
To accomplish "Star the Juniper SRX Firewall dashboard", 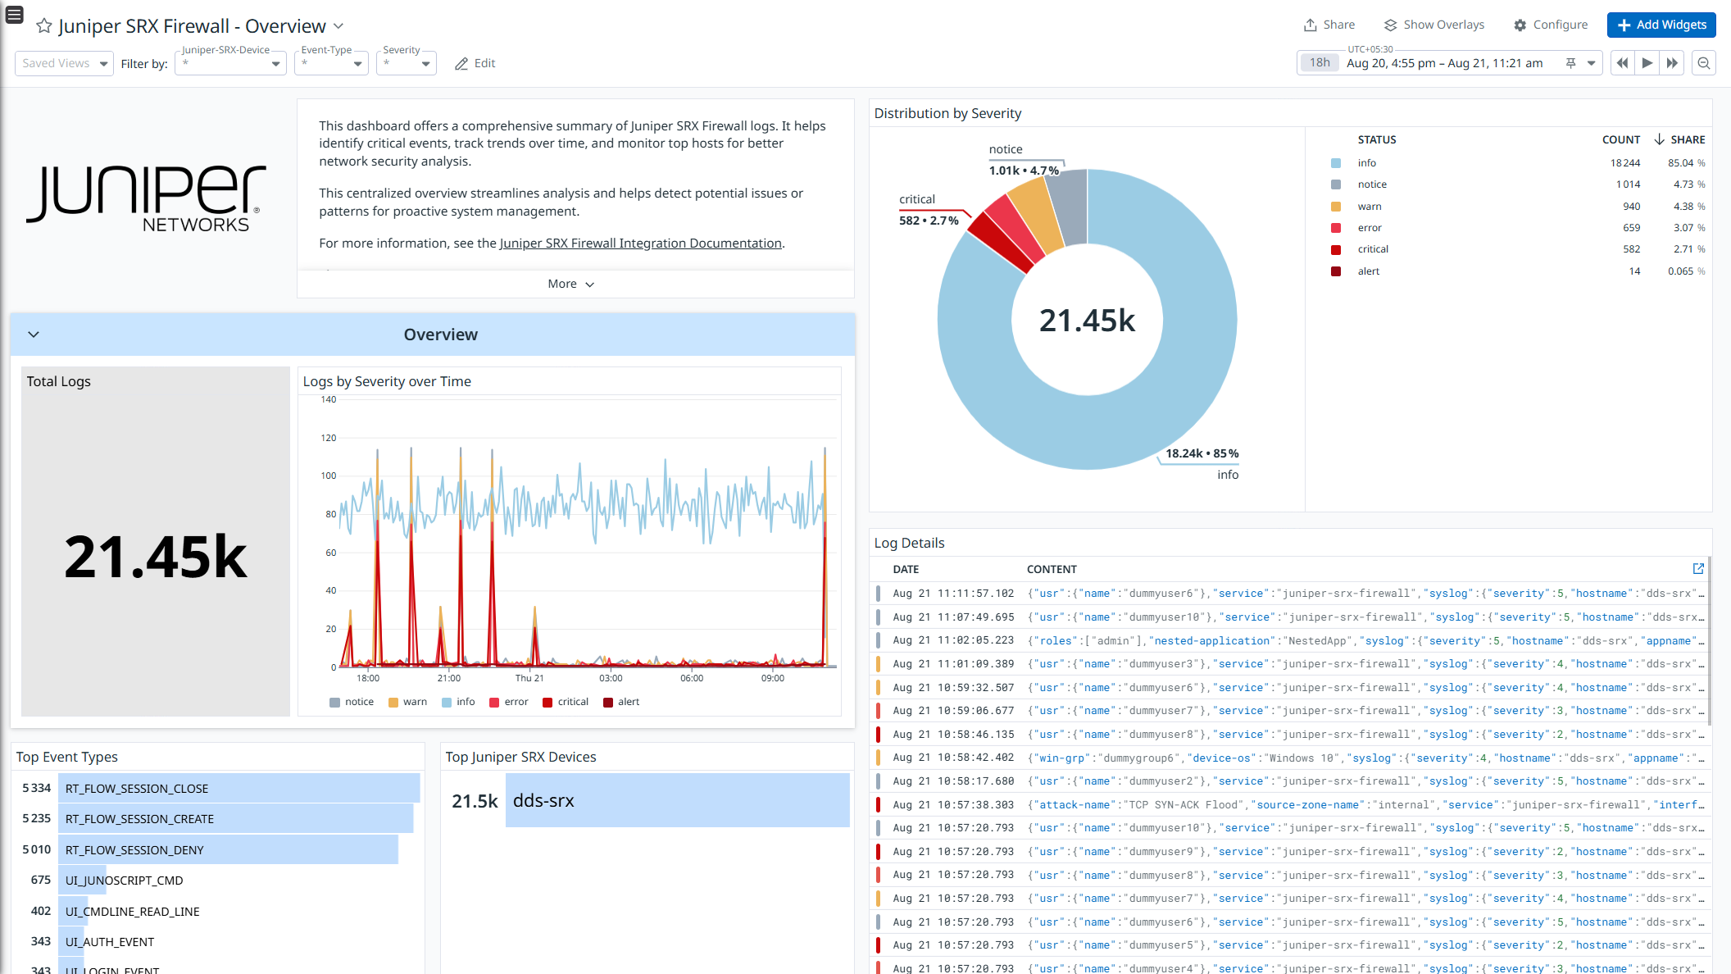I will [x=44, y=26].
